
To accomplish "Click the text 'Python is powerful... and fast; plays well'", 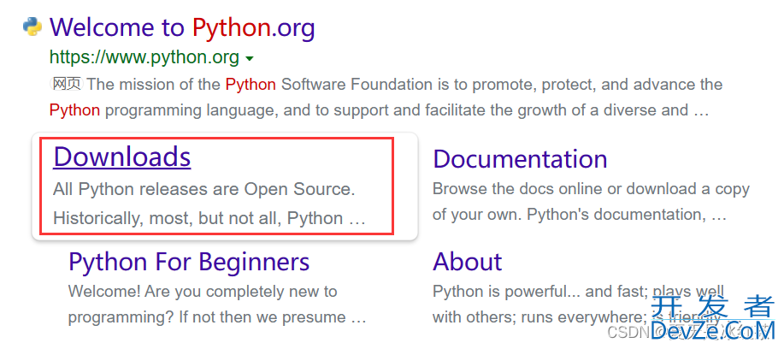I will 578,292.
